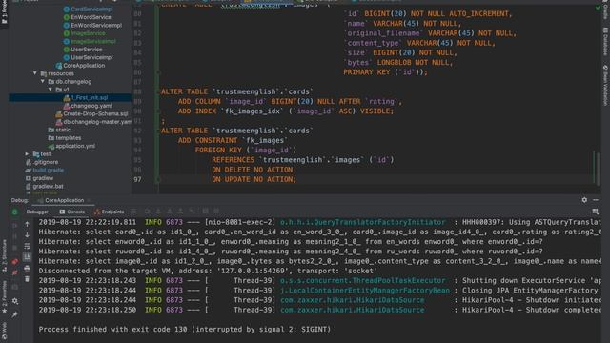Collapse the v1 folder
The image size is (610, 343).
click(51, 90)
